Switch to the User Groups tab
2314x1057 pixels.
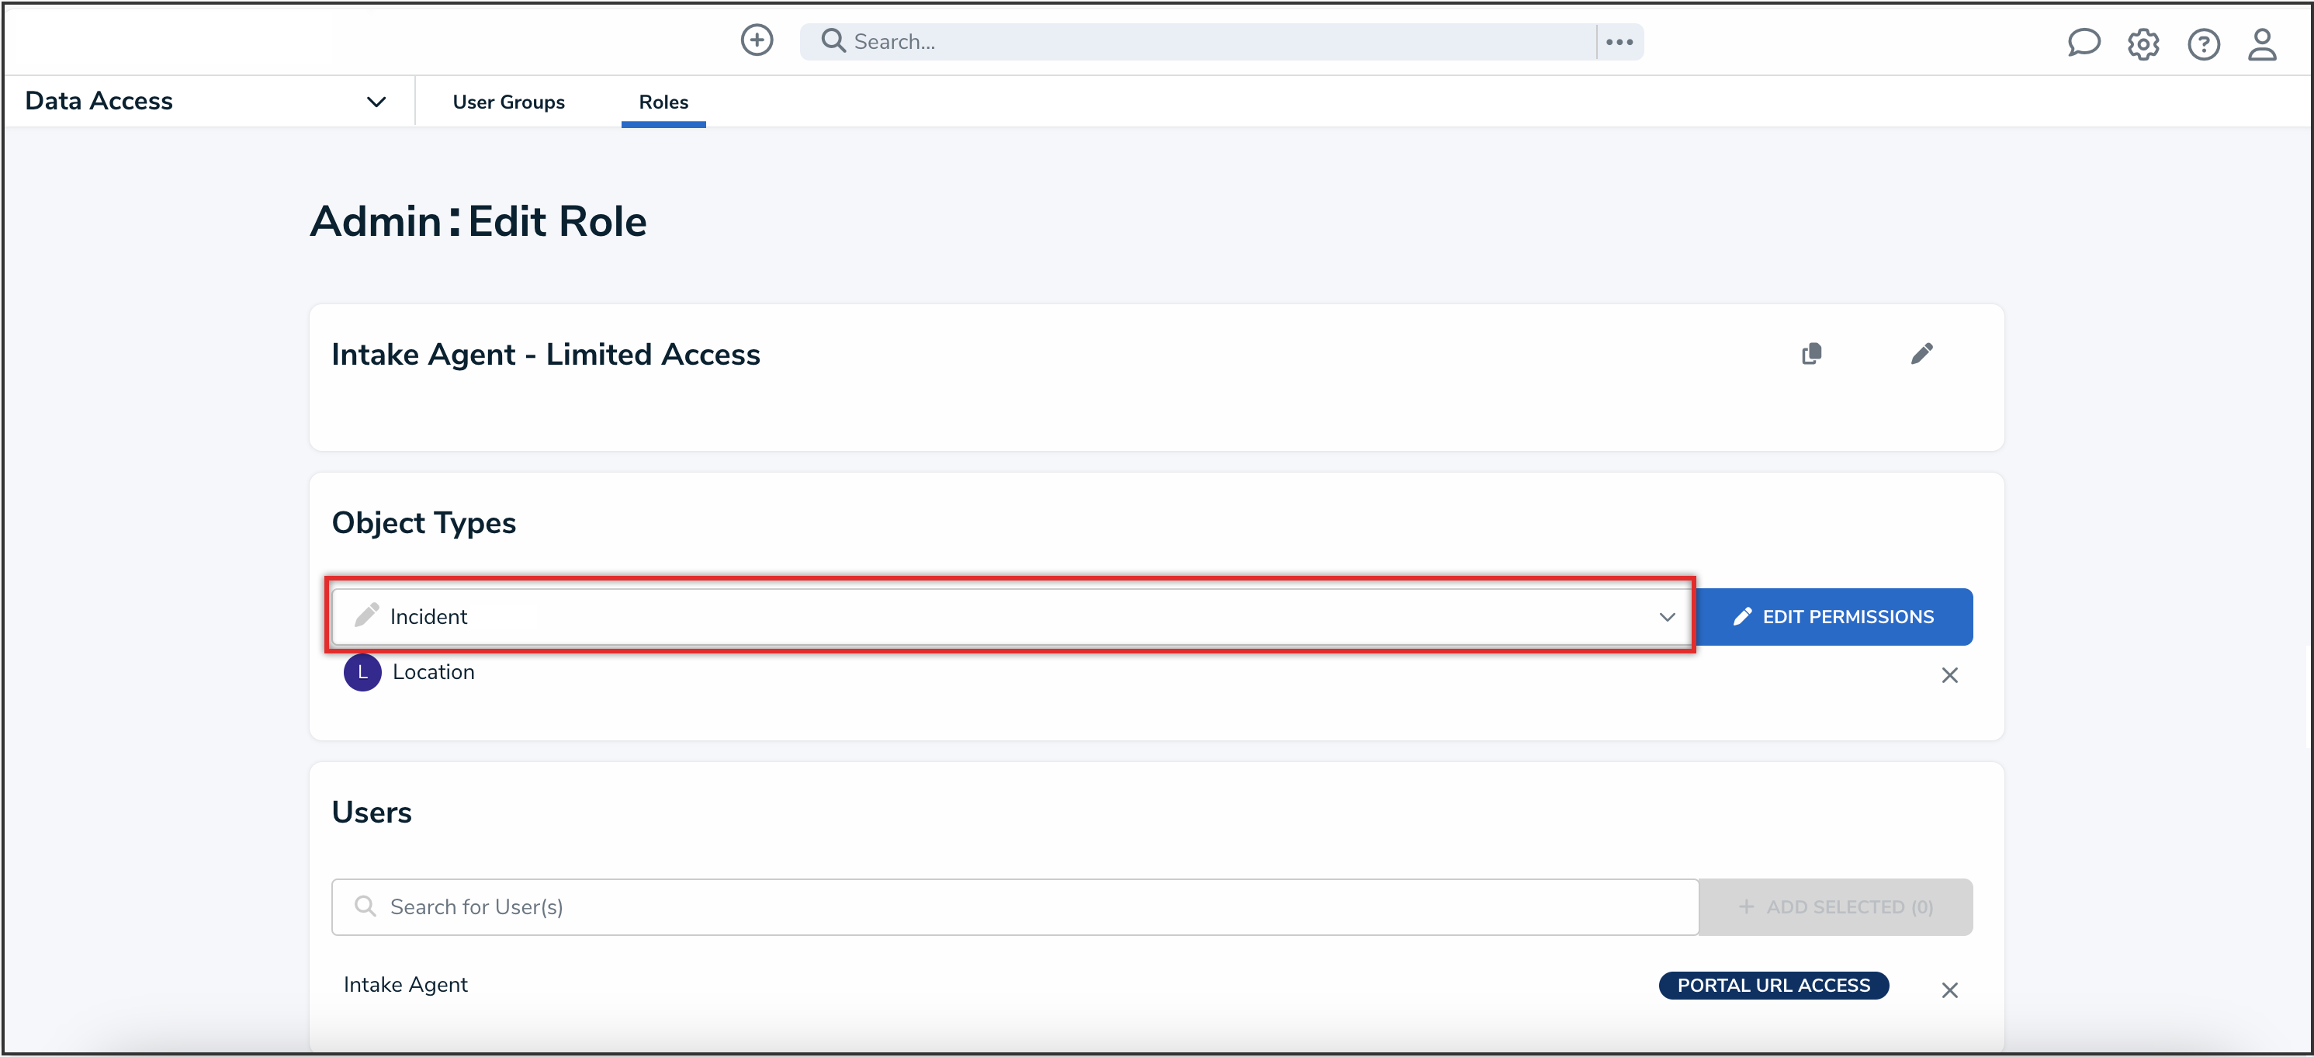click(508, 102)
